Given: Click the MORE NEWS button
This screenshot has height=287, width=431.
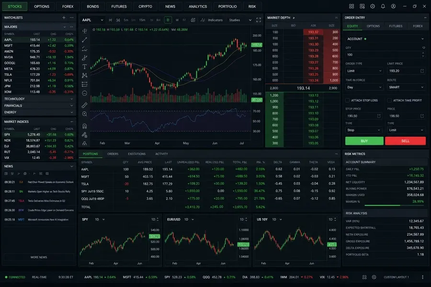Looking at the screenshot, I should point(39,257).
